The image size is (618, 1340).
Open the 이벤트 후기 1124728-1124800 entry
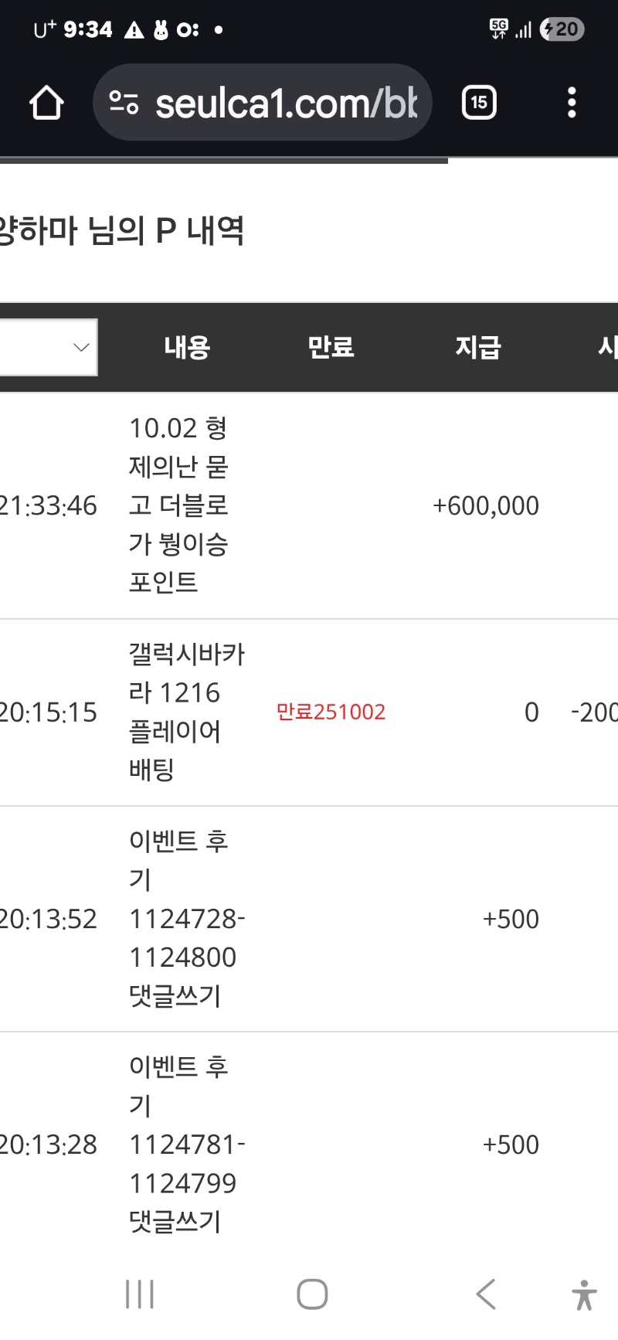[x=185, y=918]
